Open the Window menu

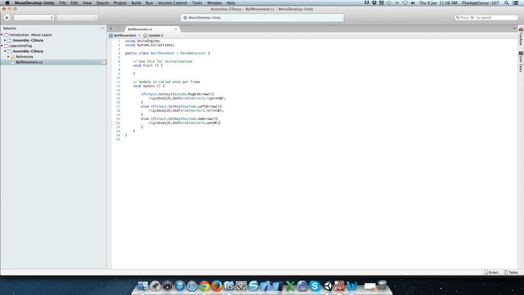(x=214, y=3)
